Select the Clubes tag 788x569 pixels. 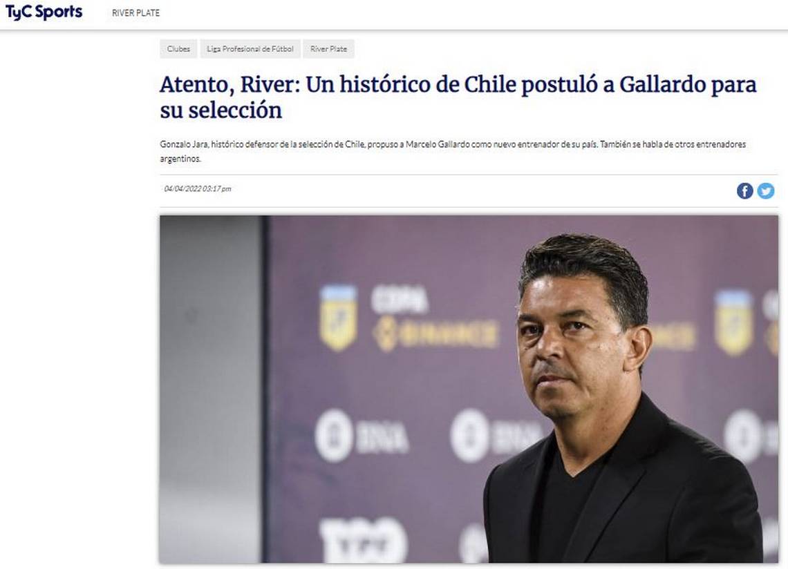[178, 49]
